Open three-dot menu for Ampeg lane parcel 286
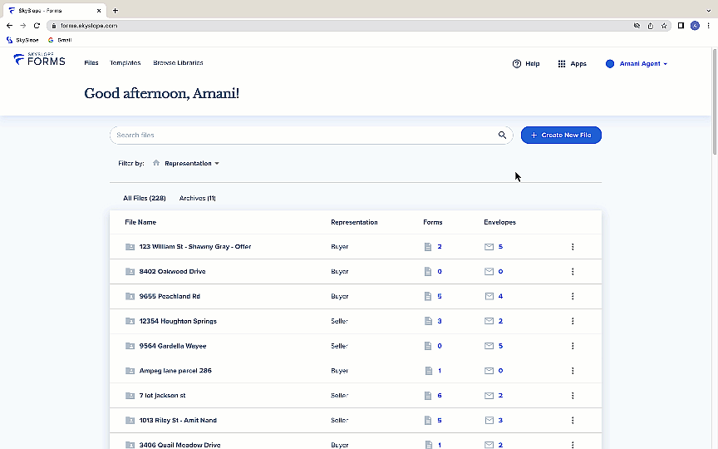 [573, 371]
